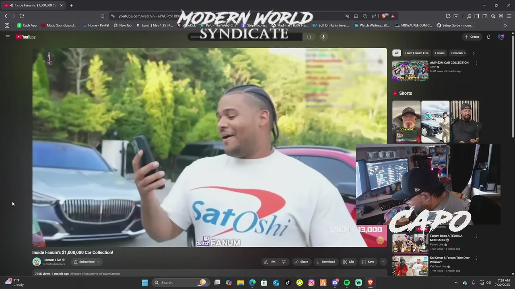Launch TikTok from the taskbar
The width and height of the screenshot is (515, 289).
pyautogui.click(x=288, y=283)
